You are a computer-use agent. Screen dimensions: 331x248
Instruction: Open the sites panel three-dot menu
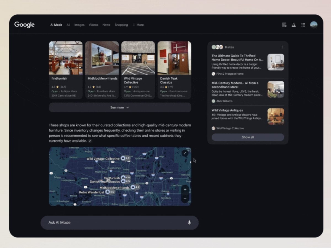(282, 47)
